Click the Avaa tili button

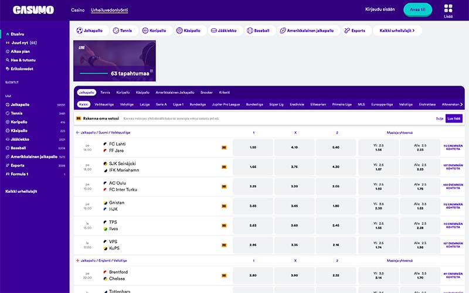(x=417, y=9)
